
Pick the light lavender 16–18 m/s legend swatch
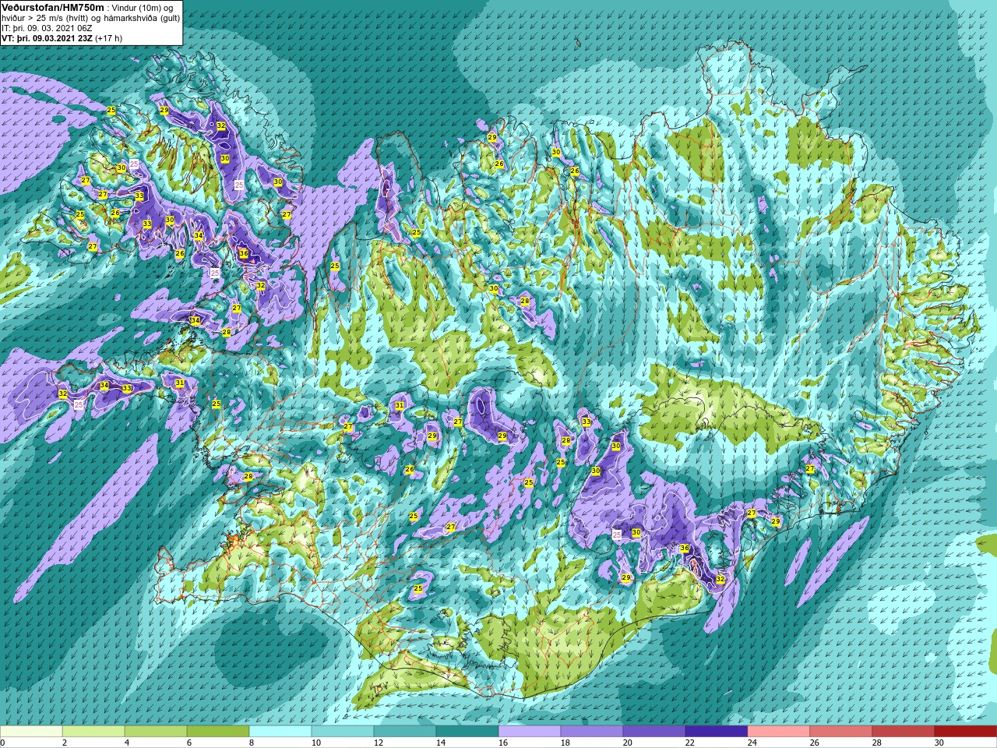coord(530,732)
